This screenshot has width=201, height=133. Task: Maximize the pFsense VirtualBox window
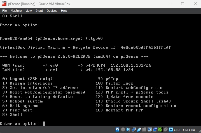[183, 4]
